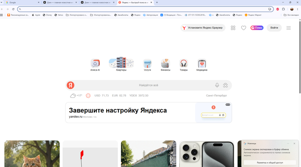
Task: Open the Финансы service icon
Action: 165,65
